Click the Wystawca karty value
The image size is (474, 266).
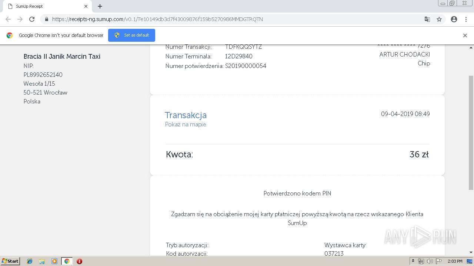point(345,245)
